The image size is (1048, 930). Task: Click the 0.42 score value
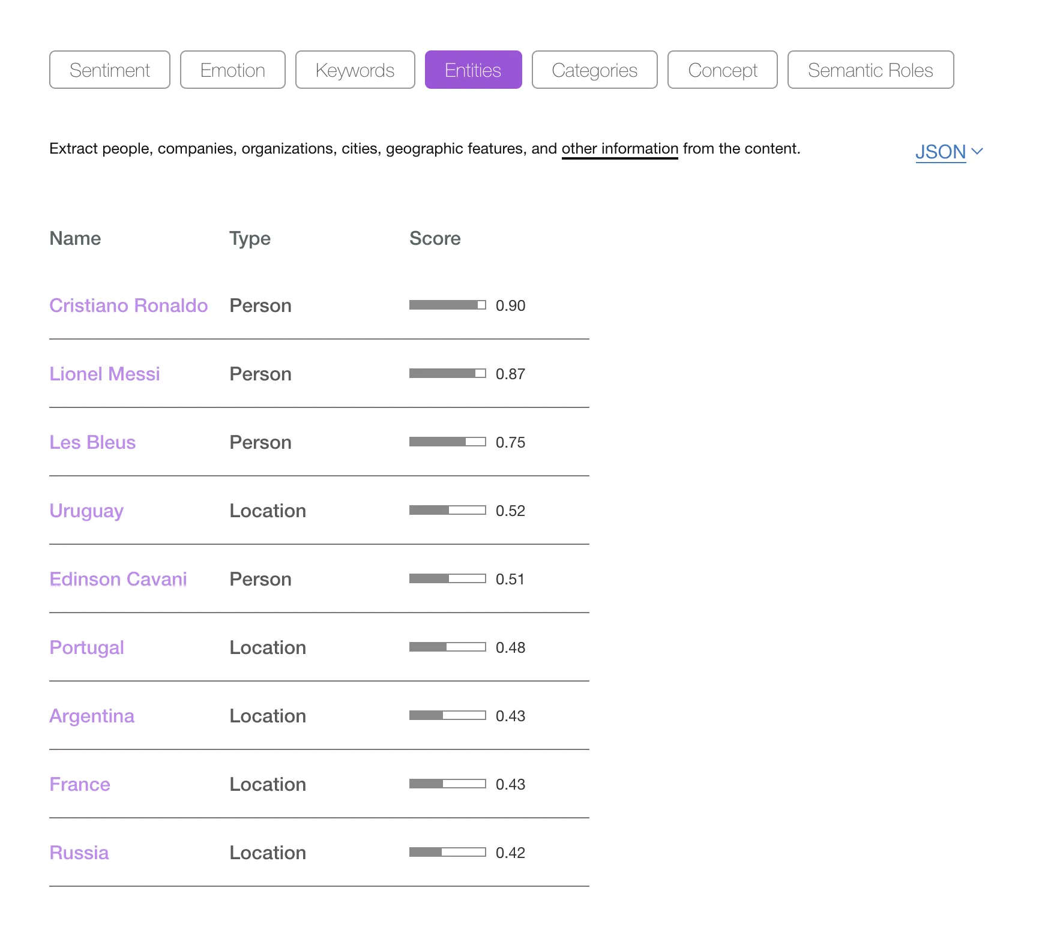pos(510,853)
